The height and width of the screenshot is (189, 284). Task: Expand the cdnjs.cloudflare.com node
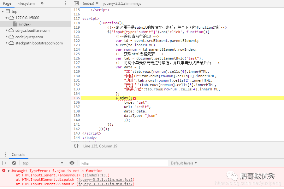pos(6,30)
